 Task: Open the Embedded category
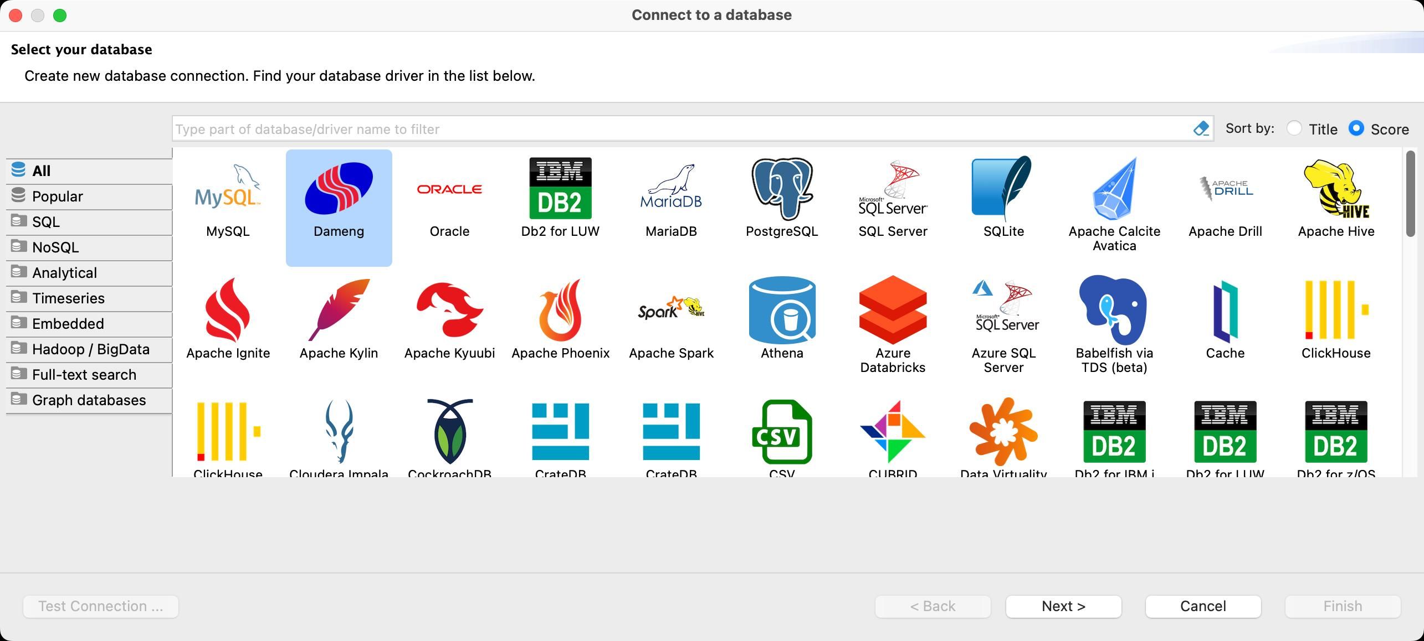(x=89, y=323)
